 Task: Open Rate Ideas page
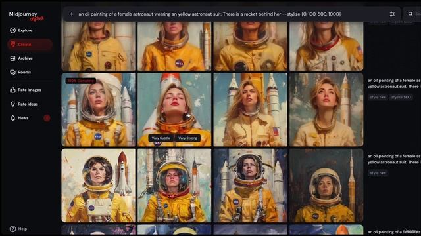(28, 104)
